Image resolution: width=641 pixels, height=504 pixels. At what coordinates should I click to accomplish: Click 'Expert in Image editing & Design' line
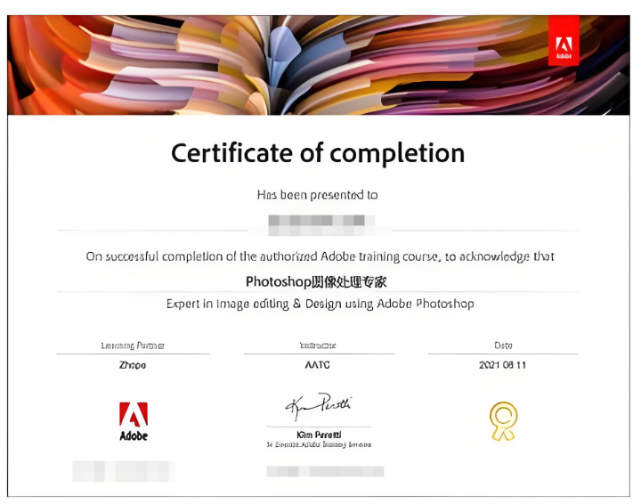click(320, 305)
